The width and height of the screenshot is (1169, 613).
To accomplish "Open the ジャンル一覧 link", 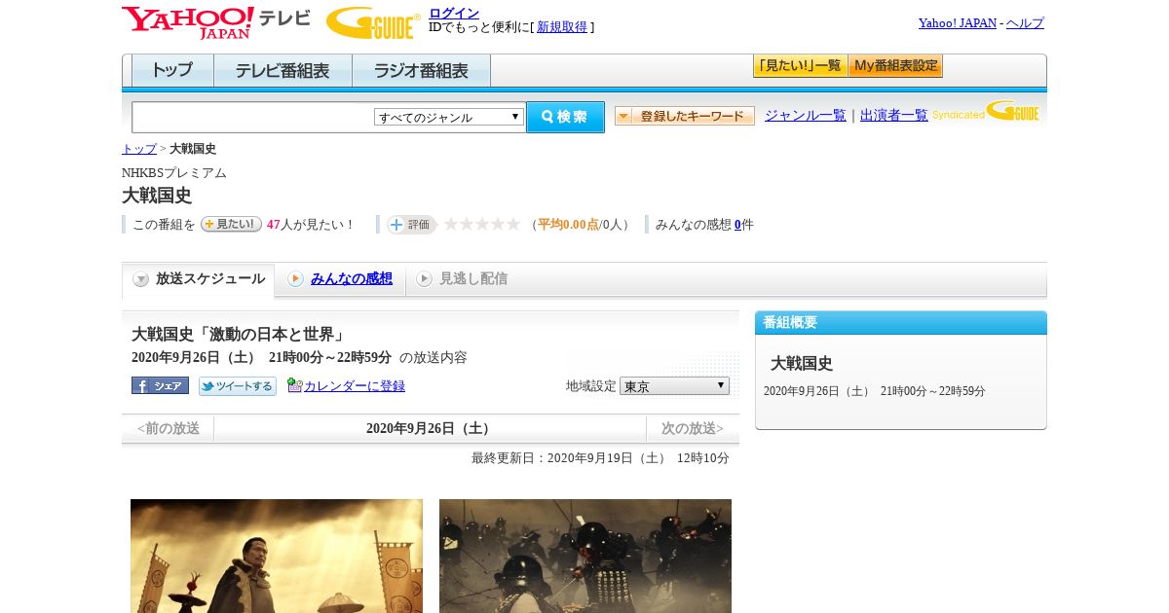I will (x=805, y=115).
